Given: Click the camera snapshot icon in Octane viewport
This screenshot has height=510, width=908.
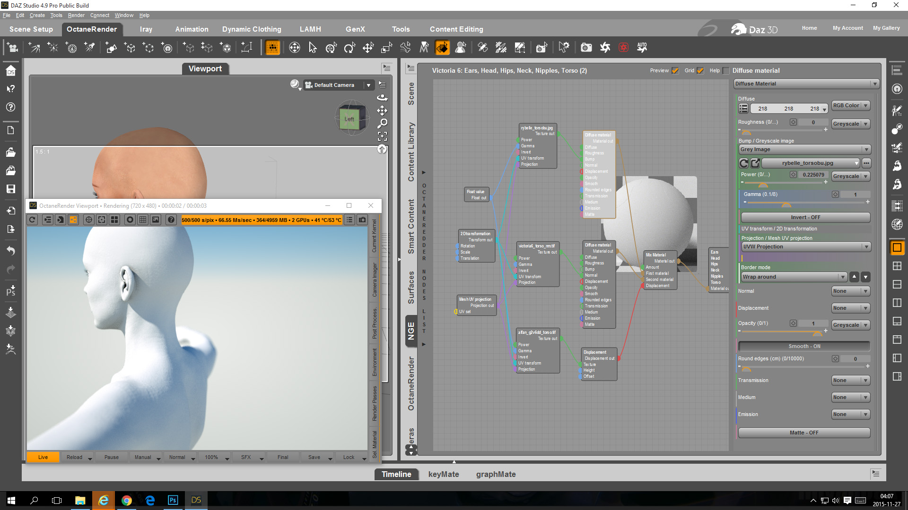Looking at the screenshot, I should 362,220.
